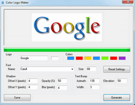The width and height of the screenshot is (135, 105).
Task: Click the Blur (pixels) label
Action: click(48, 87)
